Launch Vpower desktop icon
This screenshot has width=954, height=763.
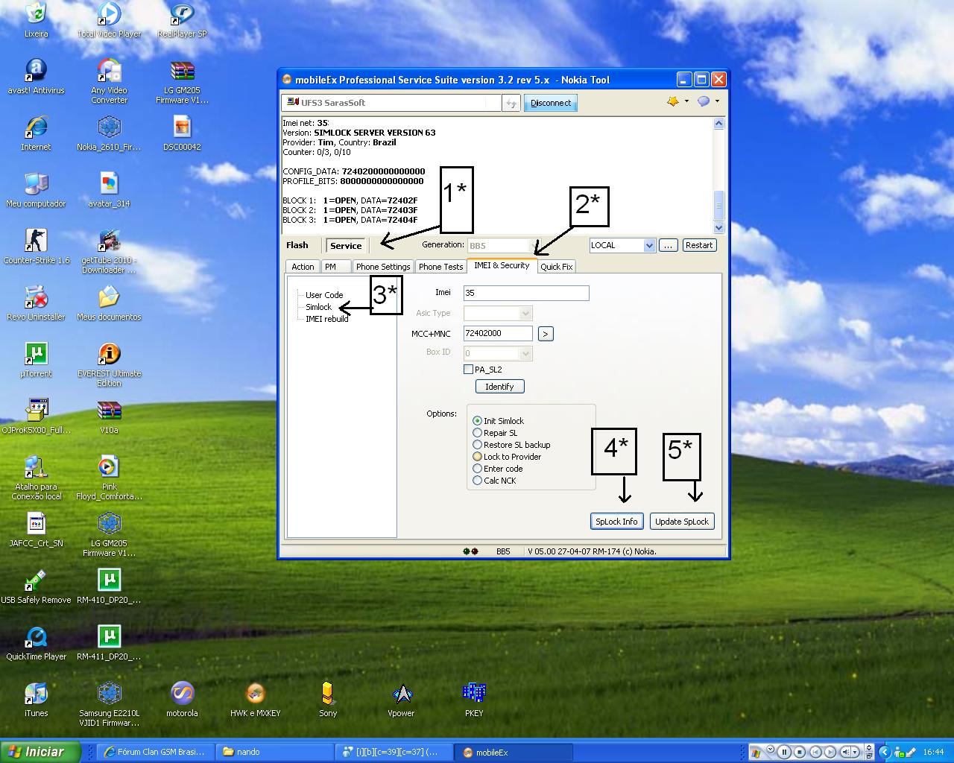pyautogui.click(x=401, y=700)
